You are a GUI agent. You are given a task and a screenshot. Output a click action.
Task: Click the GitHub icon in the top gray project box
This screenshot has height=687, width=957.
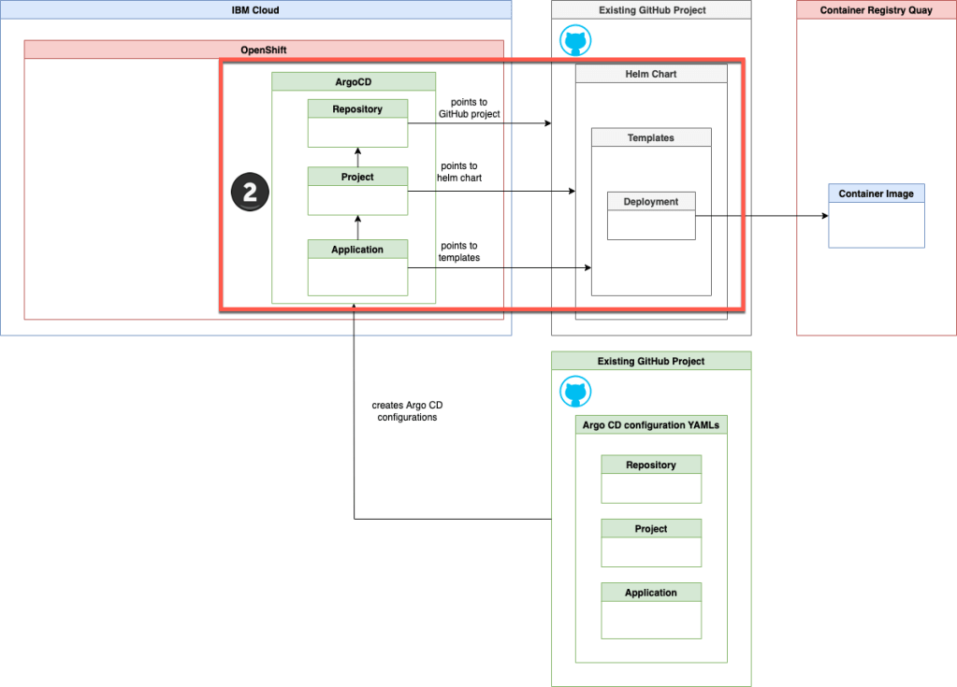(574, 42)
